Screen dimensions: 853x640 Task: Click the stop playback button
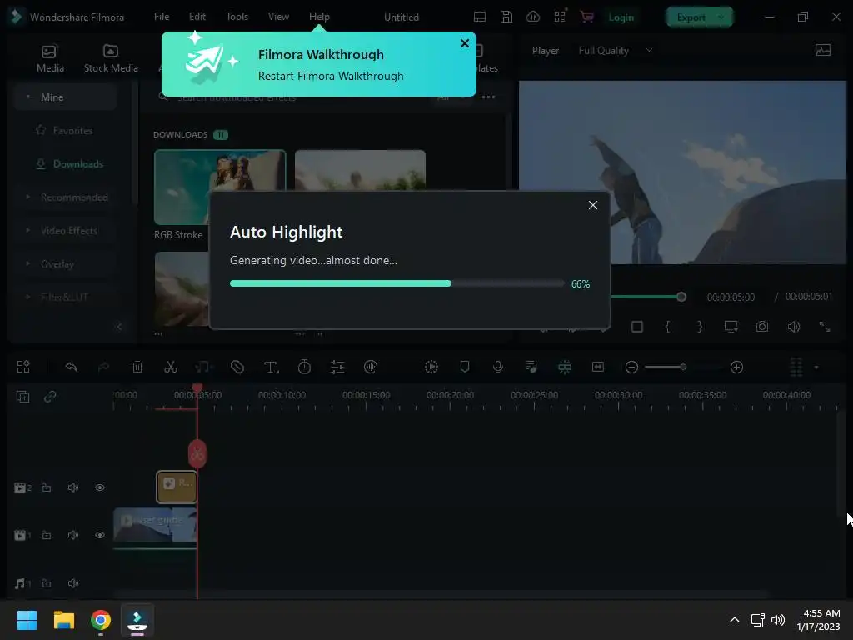click(637, 327)
